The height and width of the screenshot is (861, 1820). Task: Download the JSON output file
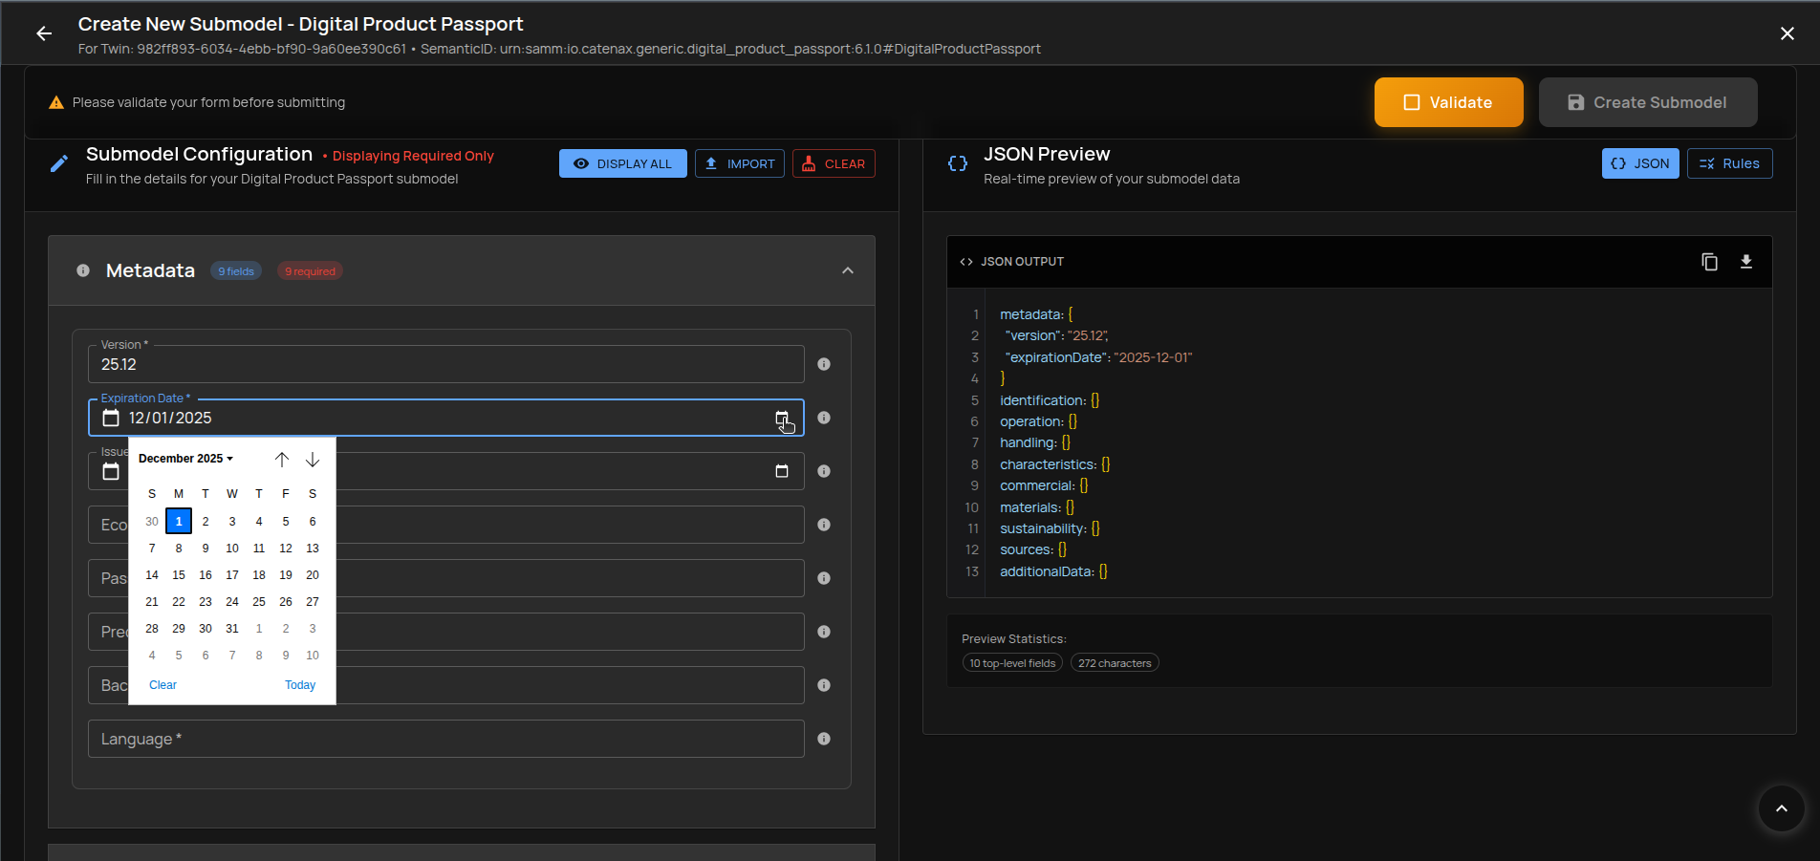pyautogui.click(x=1745, y=262)
